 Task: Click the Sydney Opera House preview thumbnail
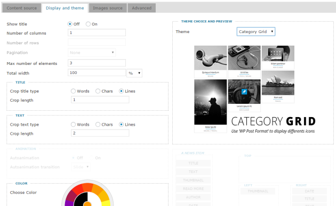tap(278, 83)
